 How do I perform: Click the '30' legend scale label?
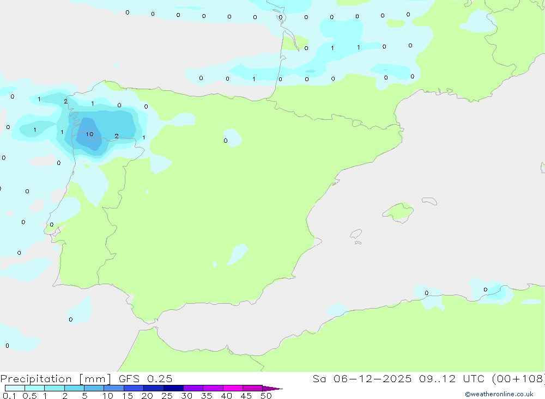click(187, 396)
